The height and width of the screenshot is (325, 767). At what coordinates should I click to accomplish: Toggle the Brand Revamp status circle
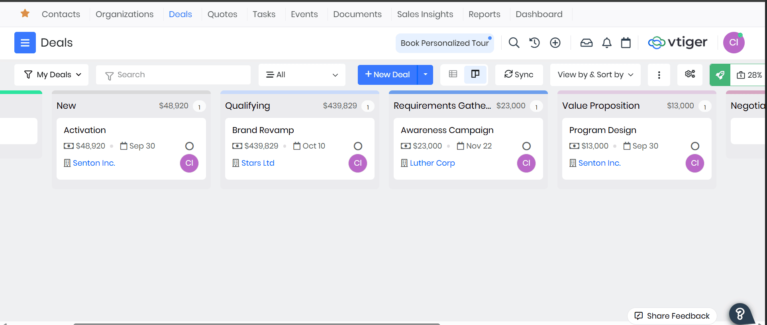[358, 146]
